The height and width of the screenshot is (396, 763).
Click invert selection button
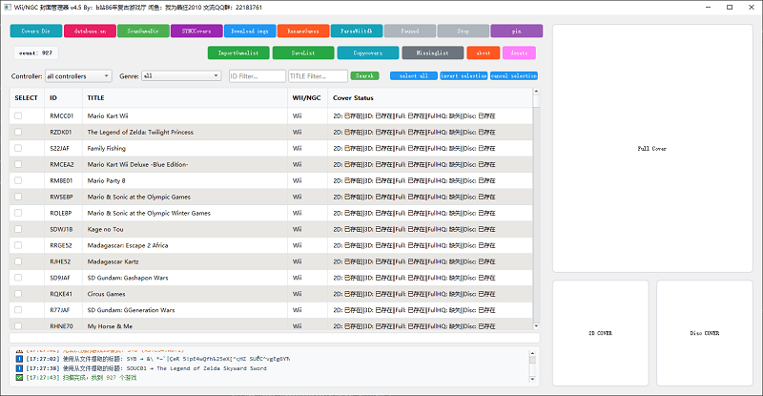click(x=464, y=76)
